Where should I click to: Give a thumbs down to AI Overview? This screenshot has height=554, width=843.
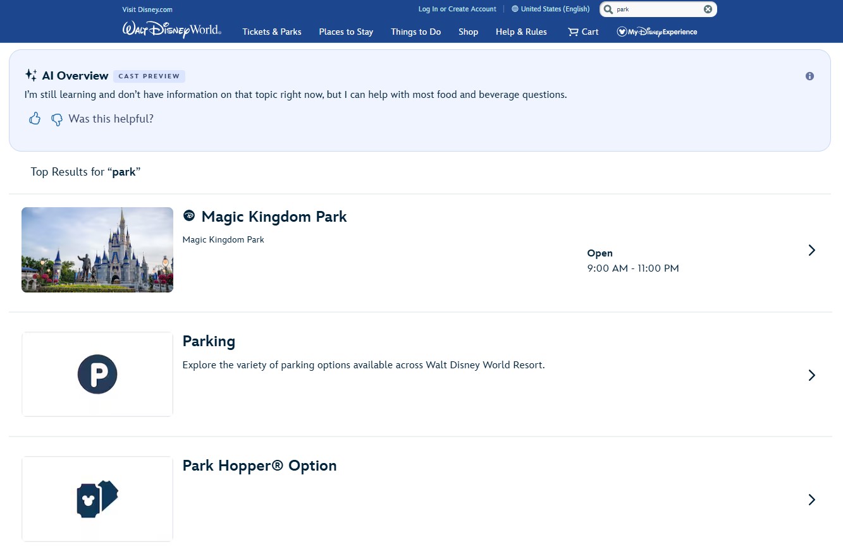pos(57,119)
